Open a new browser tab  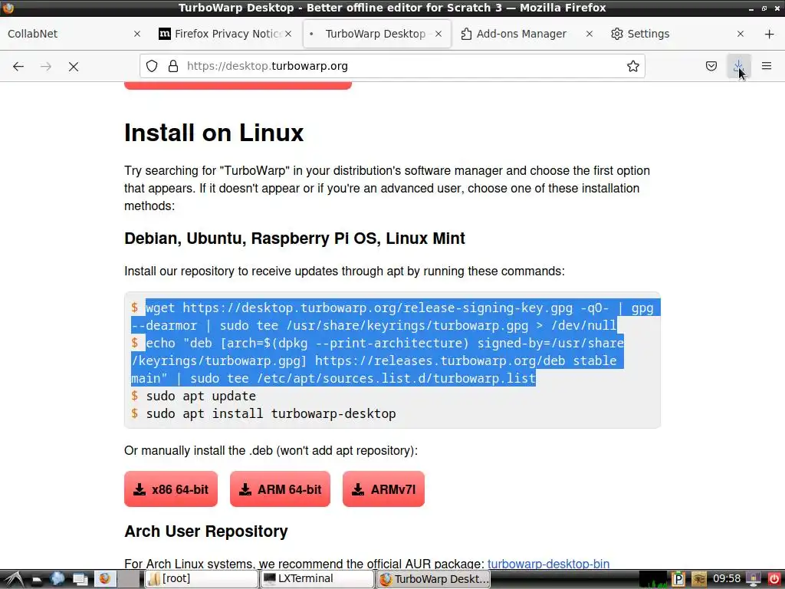pos(770,34)
